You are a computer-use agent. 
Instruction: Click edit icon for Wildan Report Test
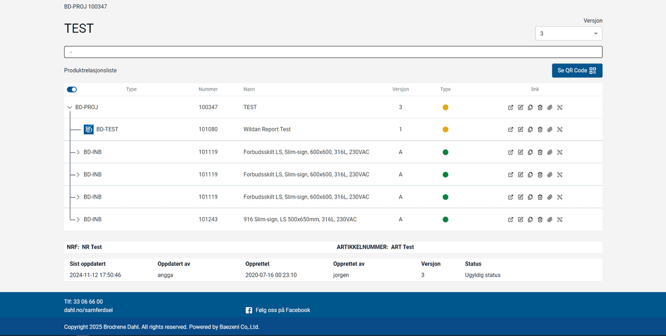(520, 129)
